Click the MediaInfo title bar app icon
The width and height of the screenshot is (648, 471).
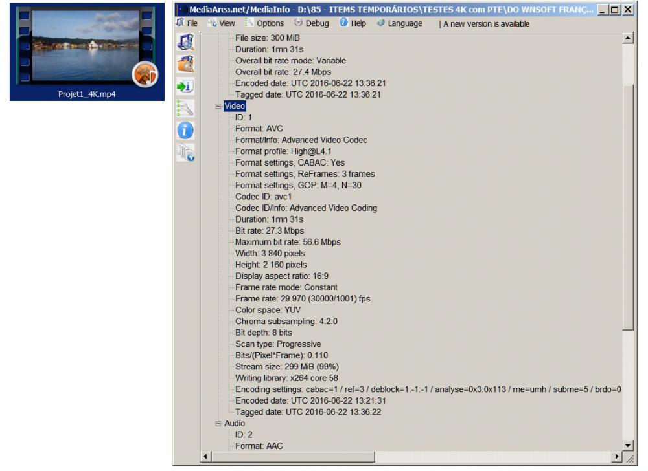[x=182, y=10]
